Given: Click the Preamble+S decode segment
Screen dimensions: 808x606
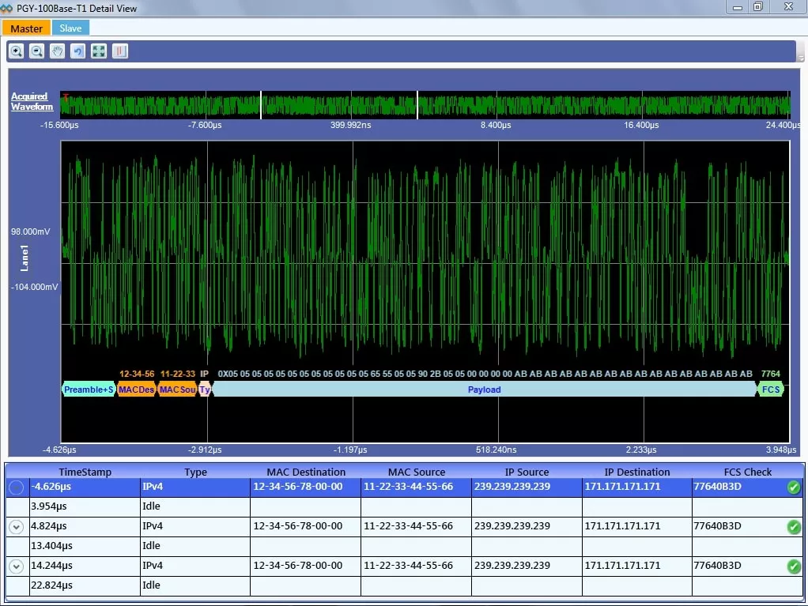Looking at the screenshot, I should pos(89,390).
